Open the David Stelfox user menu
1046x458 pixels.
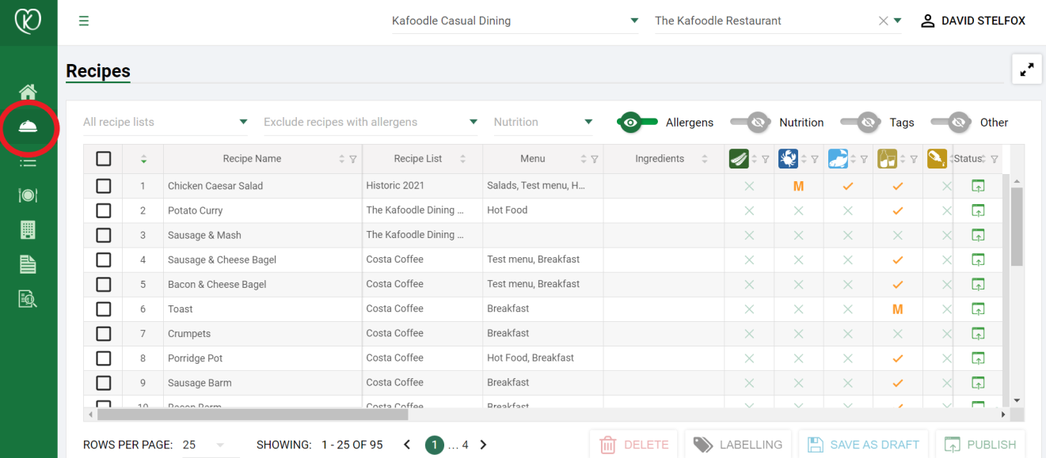(x=972, y=21)
